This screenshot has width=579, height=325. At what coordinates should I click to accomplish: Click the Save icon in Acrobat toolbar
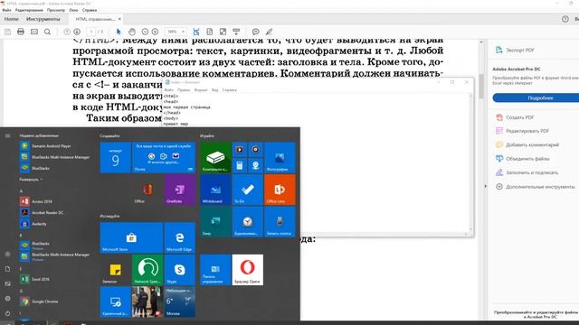[8, 32]
